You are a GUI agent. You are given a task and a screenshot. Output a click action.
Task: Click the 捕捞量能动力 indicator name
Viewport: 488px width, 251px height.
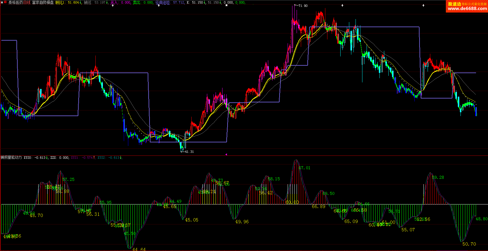(x=11, y=157)
